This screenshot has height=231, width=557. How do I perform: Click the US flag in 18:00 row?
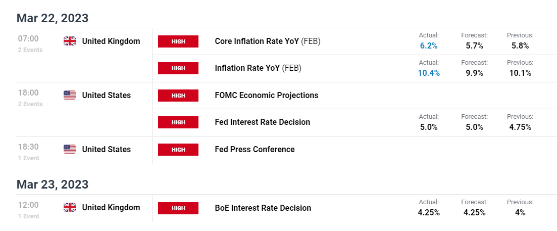point(70,95)
